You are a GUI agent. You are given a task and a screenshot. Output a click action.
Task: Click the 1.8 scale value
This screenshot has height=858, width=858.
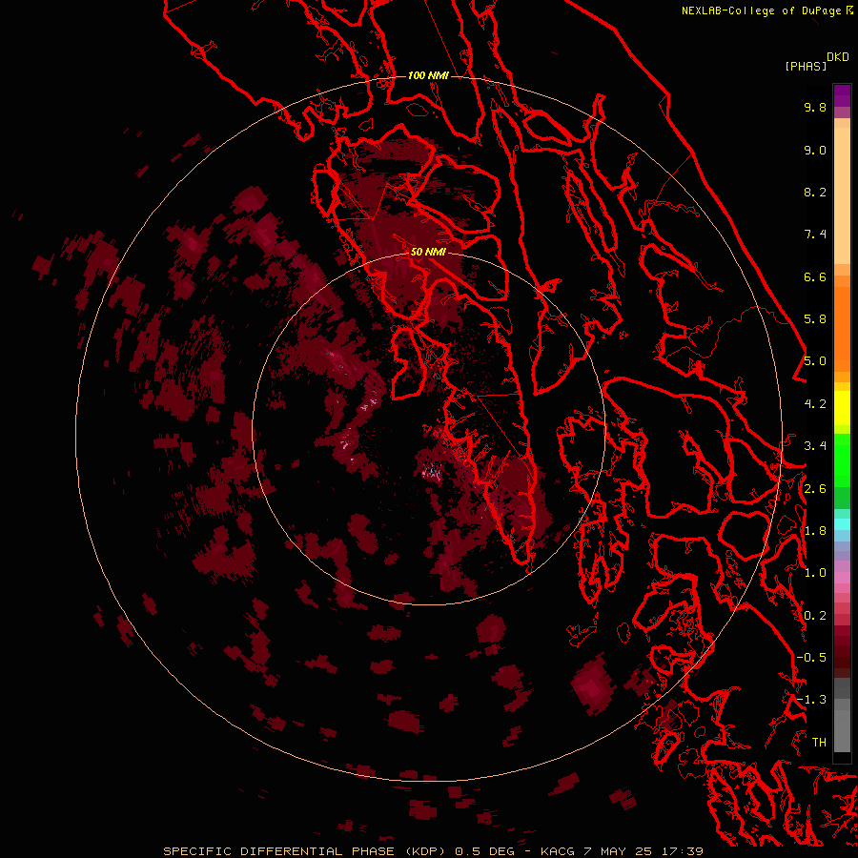(815, 531)
